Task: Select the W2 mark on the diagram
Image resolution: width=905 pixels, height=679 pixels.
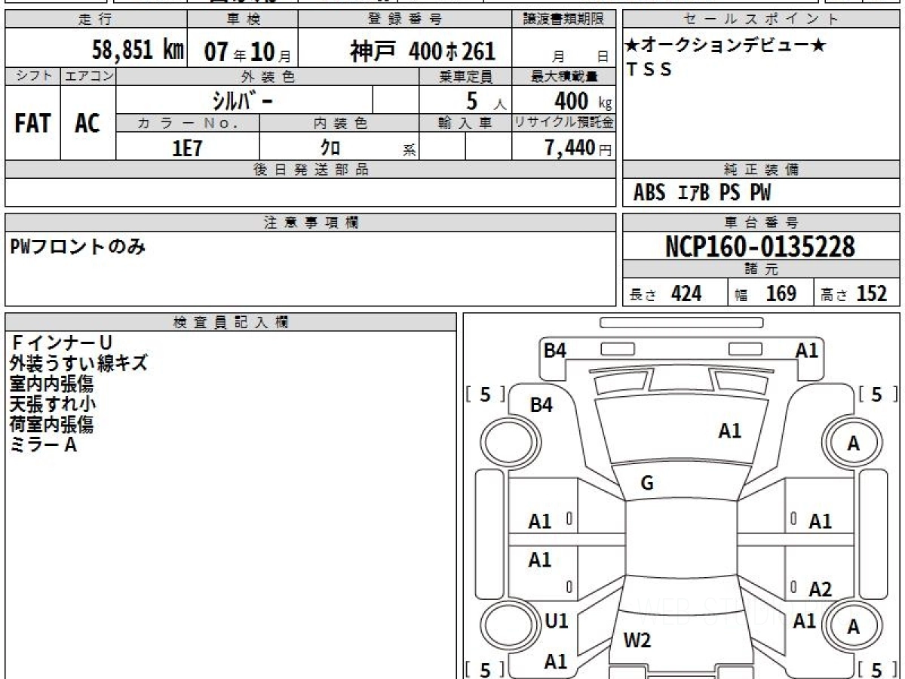Action: [637, 641]
